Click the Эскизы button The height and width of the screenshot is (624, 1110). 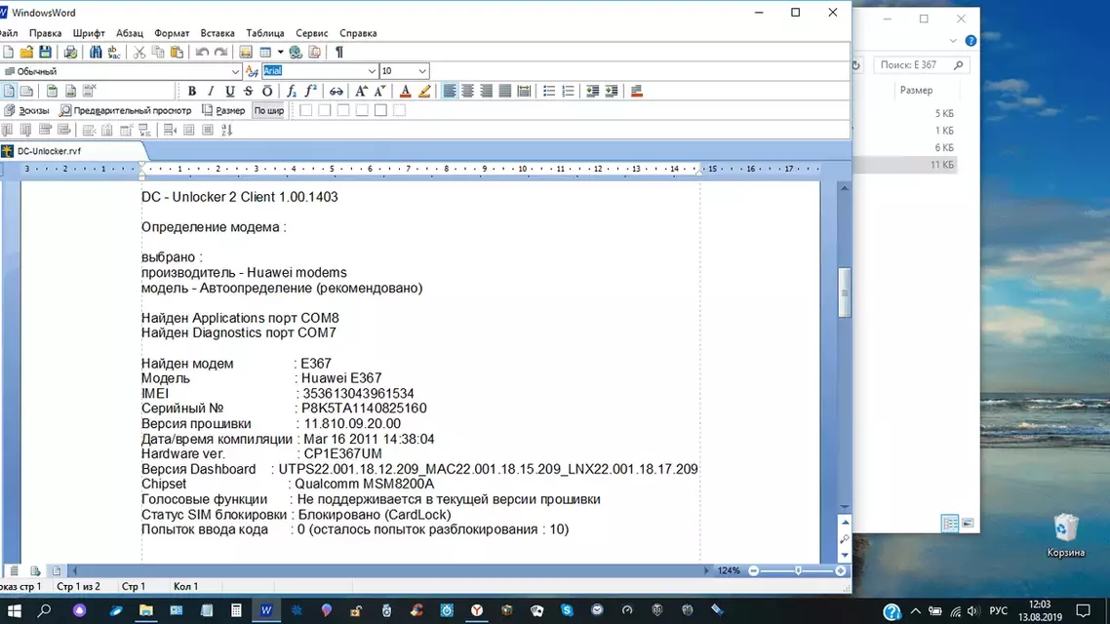27,110
